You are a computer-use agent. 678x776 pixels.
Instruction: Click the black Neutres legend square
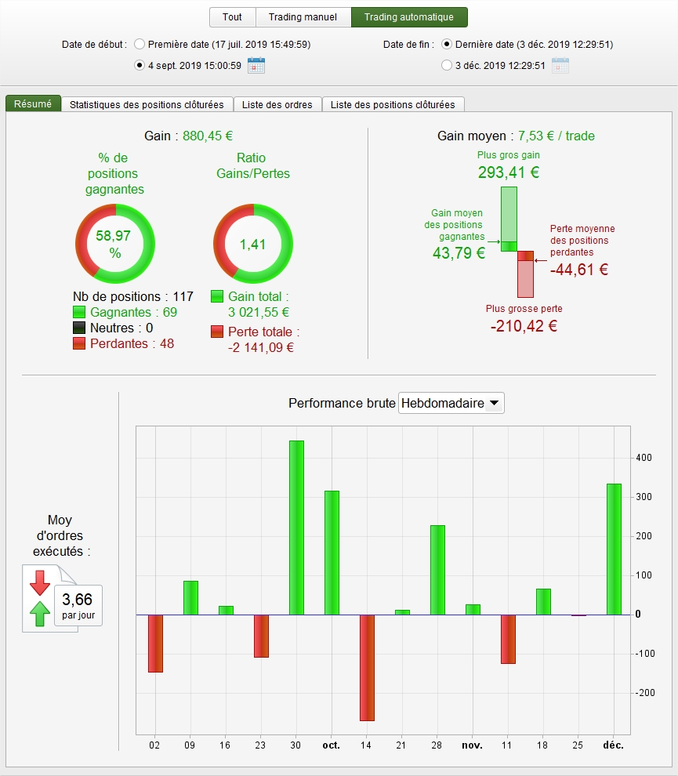pos(79,328)
